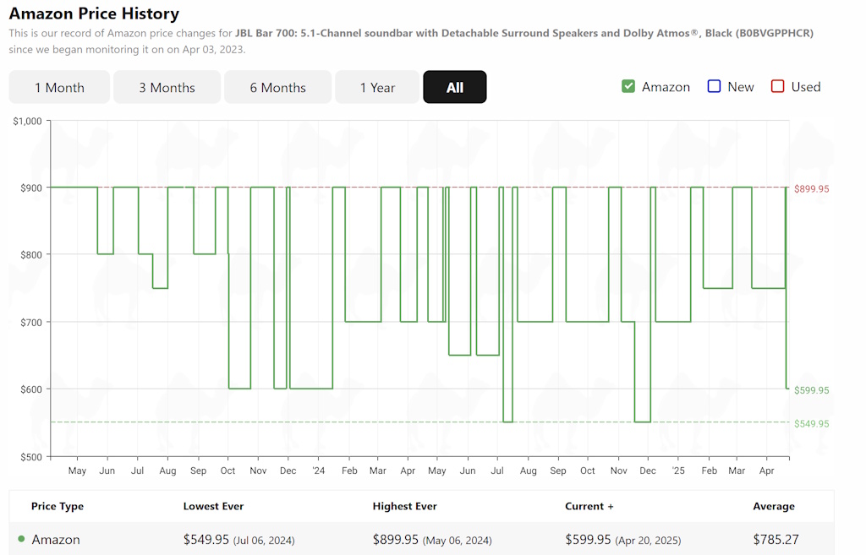866x555 pixels.
Task: Click the $500 y-axis label
Action: click(31, 457)
